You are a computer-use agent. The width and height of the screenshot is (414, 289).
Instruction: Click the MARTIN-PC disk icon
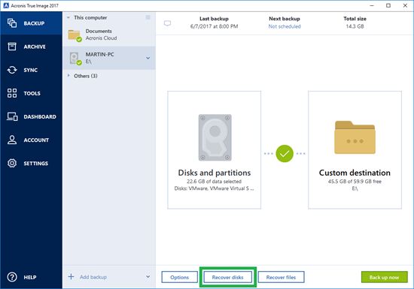75,59
